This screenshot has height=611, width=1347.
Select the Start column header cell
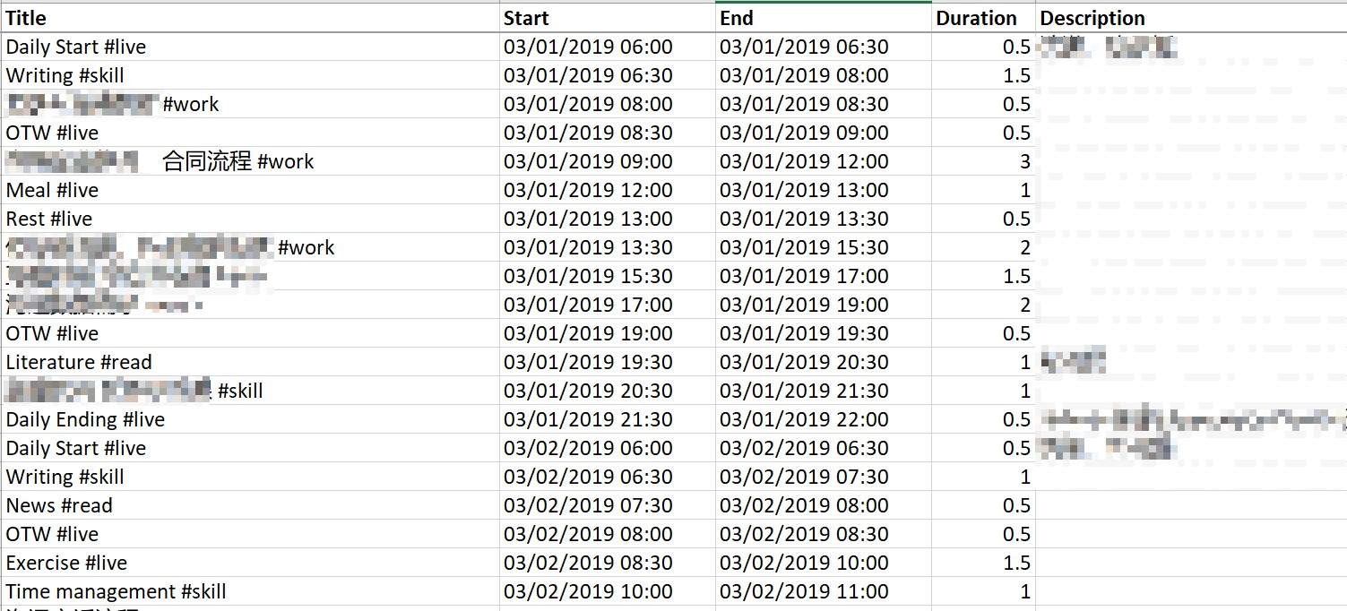pos(608,18)
